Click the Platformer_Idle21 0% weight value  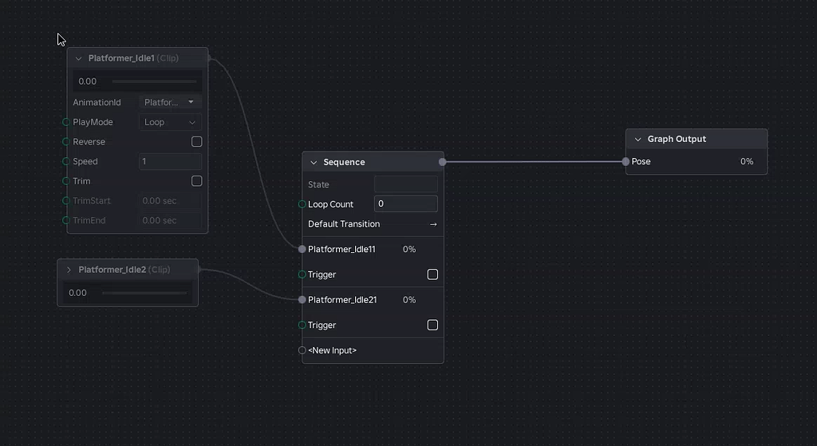click(409, 299)
